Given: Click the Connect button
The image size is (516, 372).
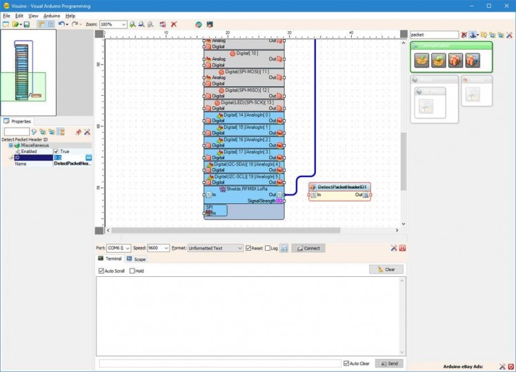Looking at the screenshot, I should pos(308,248).
